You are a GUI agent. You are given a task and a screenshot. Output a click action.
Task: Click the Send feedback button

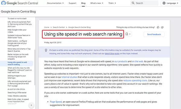[154, 34]
